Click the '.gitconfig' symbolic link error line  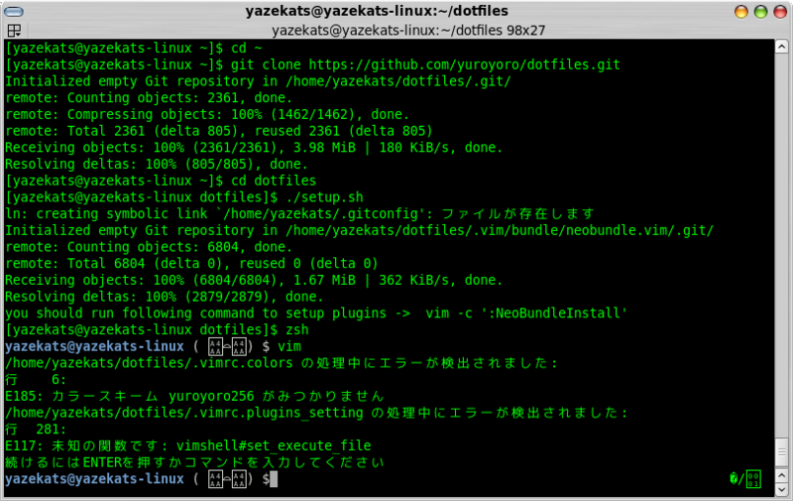tap(299, 213)
